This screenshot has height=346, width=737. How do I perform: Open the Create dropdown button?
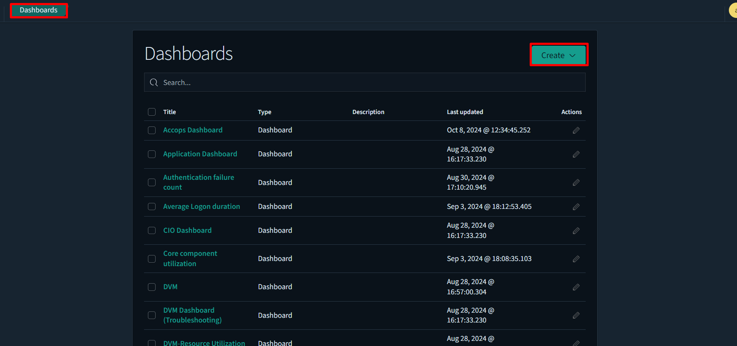[558, 55]
